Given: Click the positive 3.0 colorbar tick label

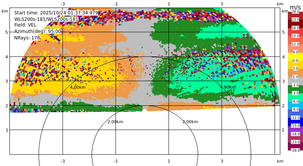Looking at the screenshot, I should (295, 68).
